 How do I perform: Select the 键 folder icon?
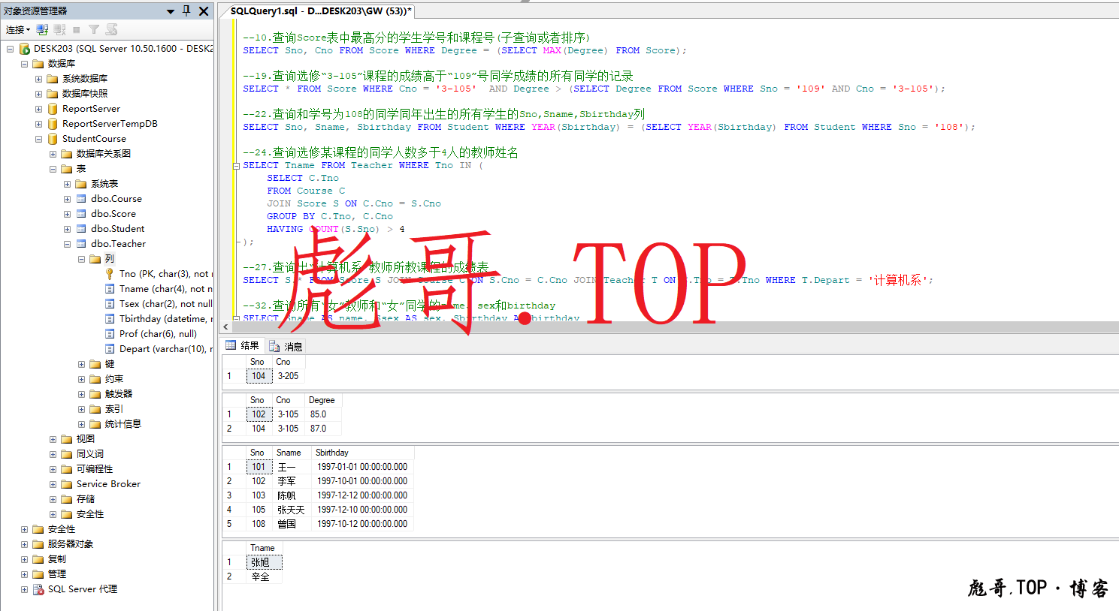point(95,364)
